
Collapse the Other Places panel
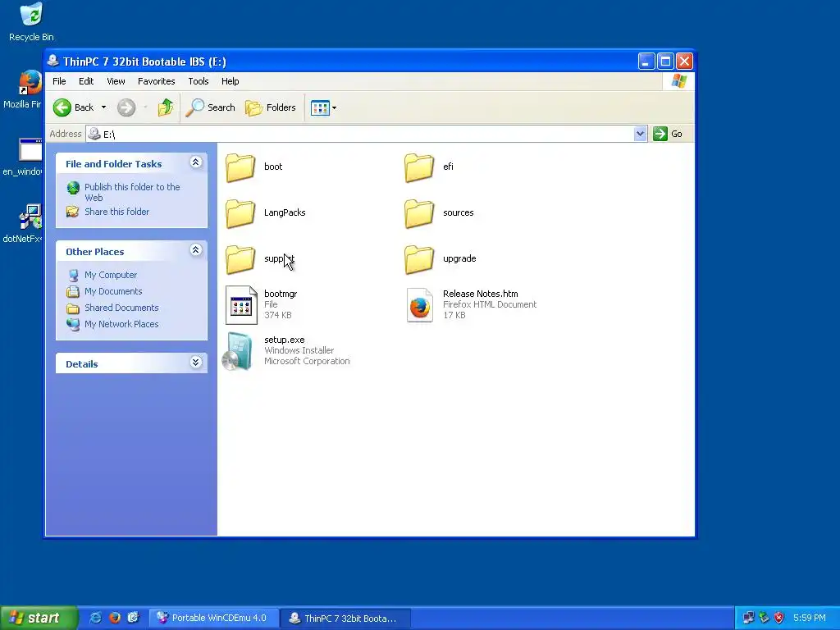[196, 250]
